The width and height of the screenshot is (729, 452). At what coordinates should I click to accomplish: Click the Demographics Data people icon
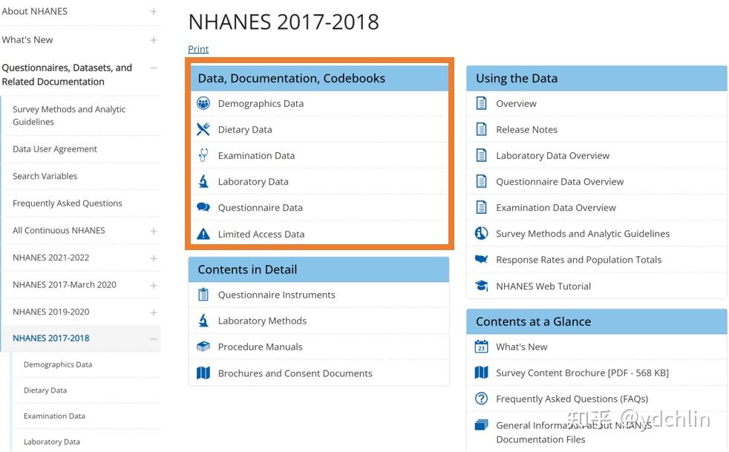click(203, 103)
